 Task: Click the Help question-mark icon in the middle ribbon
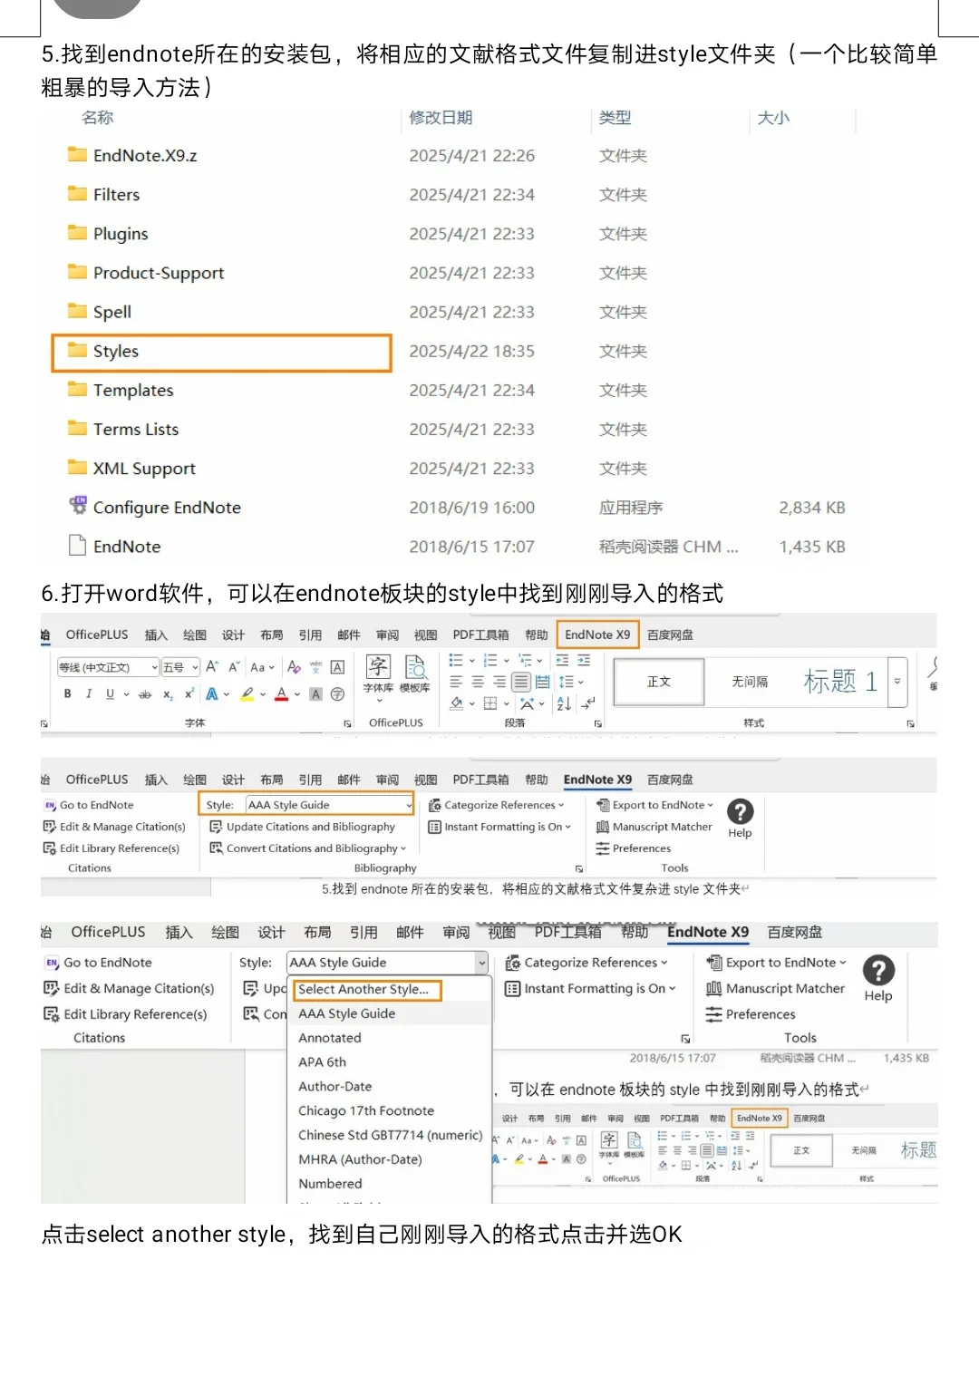click(740, 812)
